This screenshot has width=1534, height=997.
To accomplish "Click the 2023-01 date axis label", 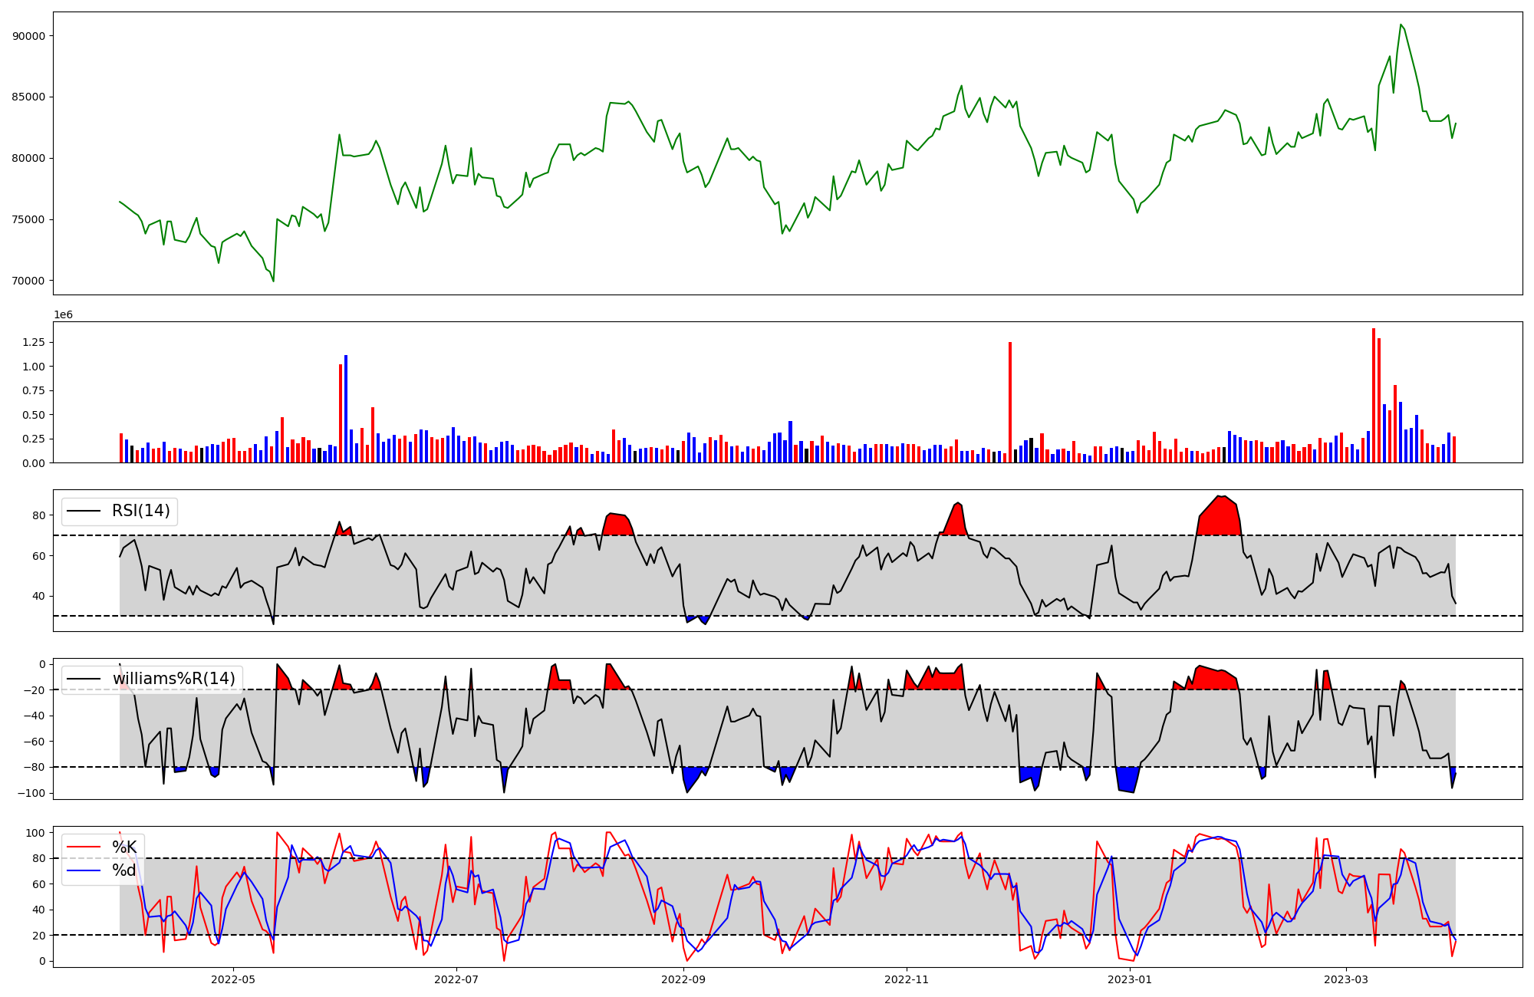I will 1130,979.
